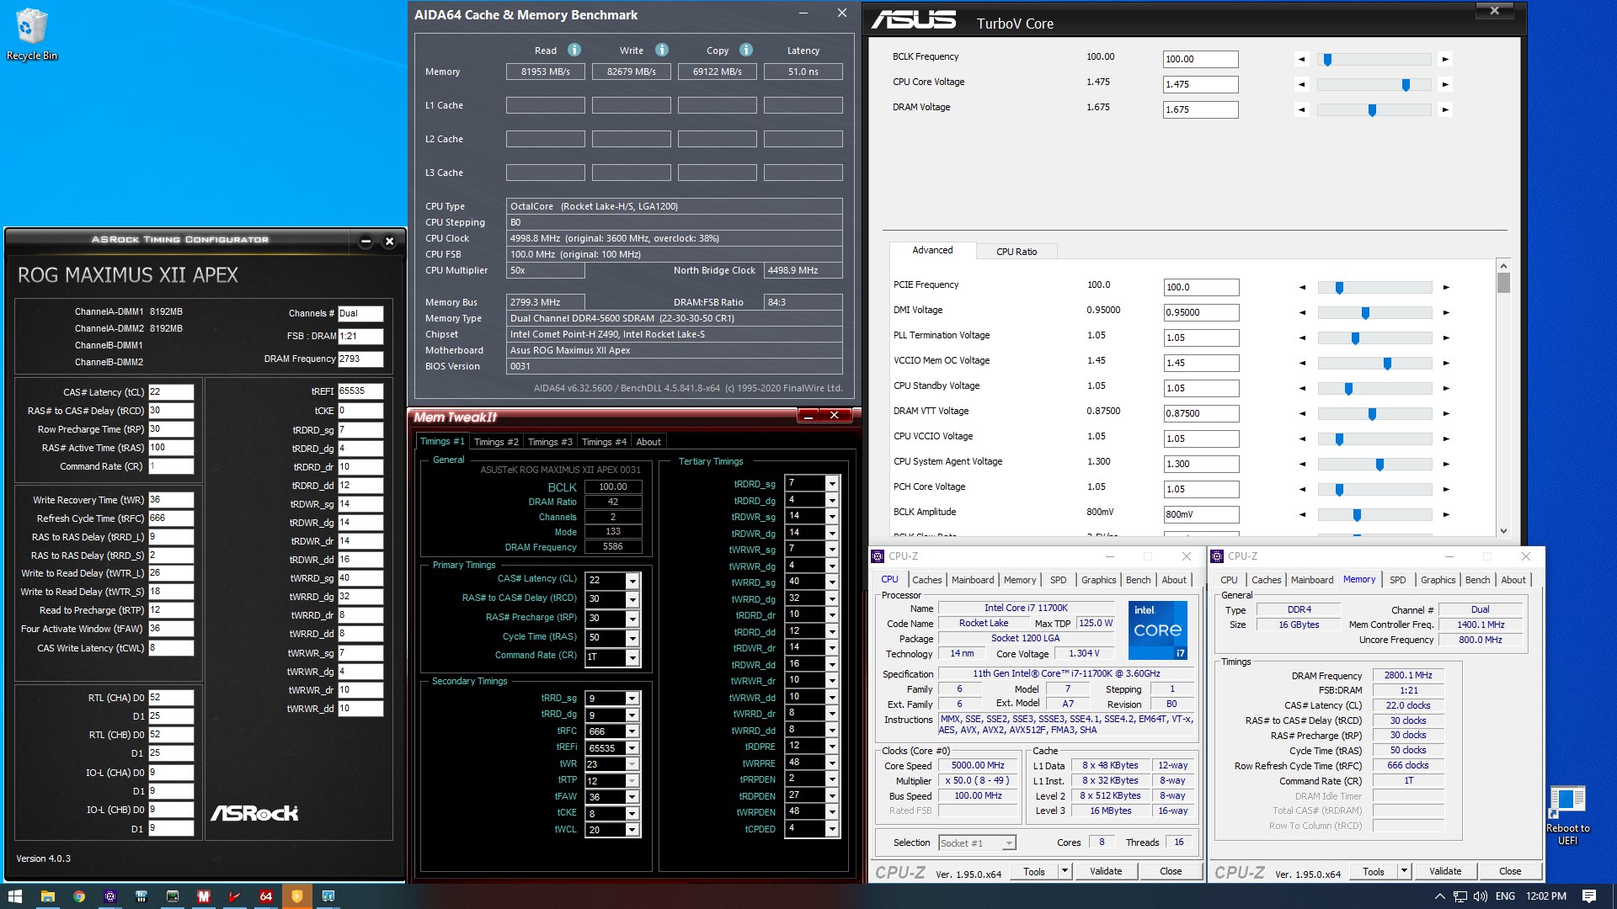Decrease DRAM Voltage with left arrow

pyautogui.click(x=1302, y=109)
